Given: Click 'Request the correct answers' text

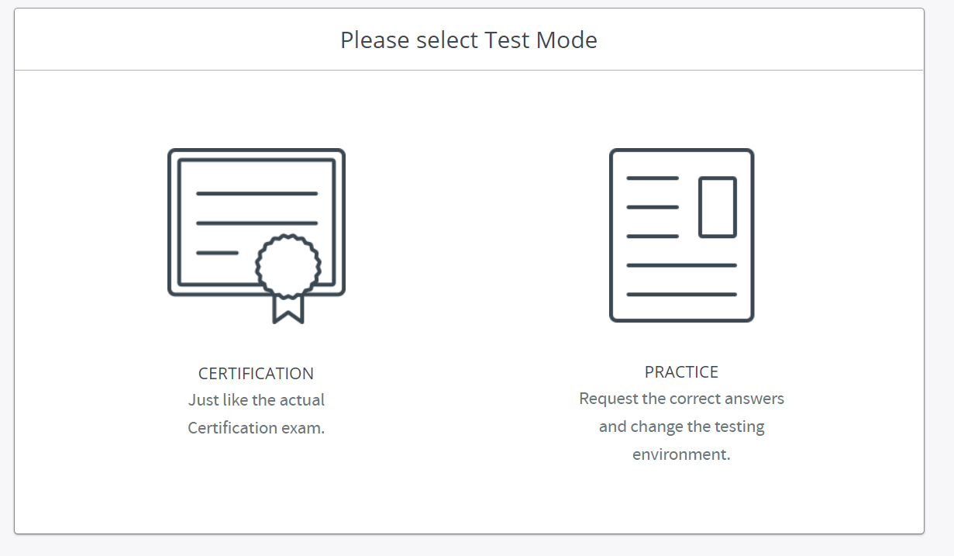Looking at the screenshot, I should point(681,399).
